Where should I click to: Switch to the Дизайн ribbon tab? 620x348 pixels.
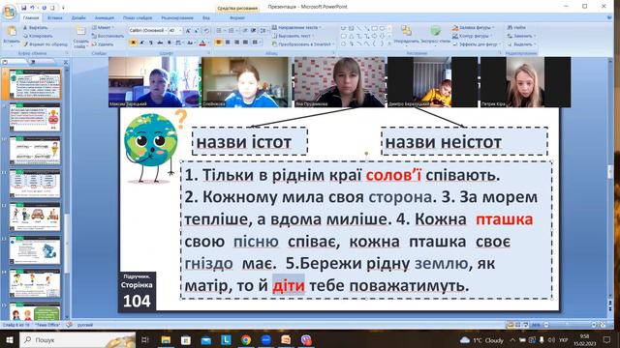point(78,17)
